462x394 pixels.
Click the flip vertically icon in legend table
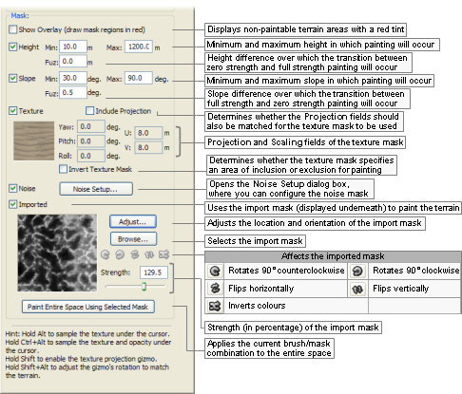point(357,289)
